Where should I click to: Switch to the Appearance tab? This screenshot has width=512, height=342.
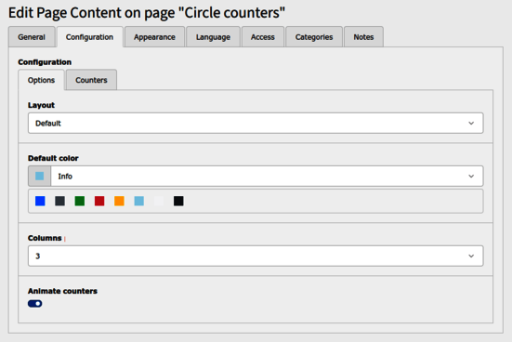coord(154,37)
